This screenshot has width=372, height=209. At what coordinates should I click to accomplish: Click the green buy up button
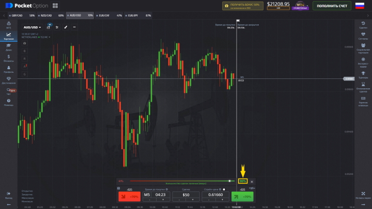242,197
